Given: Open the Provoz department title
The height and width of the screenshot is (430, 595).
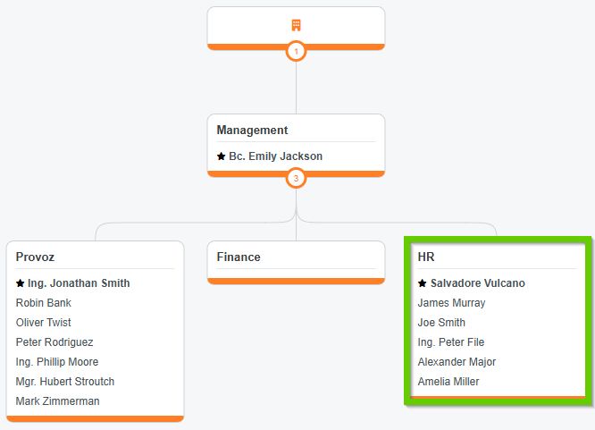Looking at the screenshot, I should pyautogui.click(x=35, y=257).
